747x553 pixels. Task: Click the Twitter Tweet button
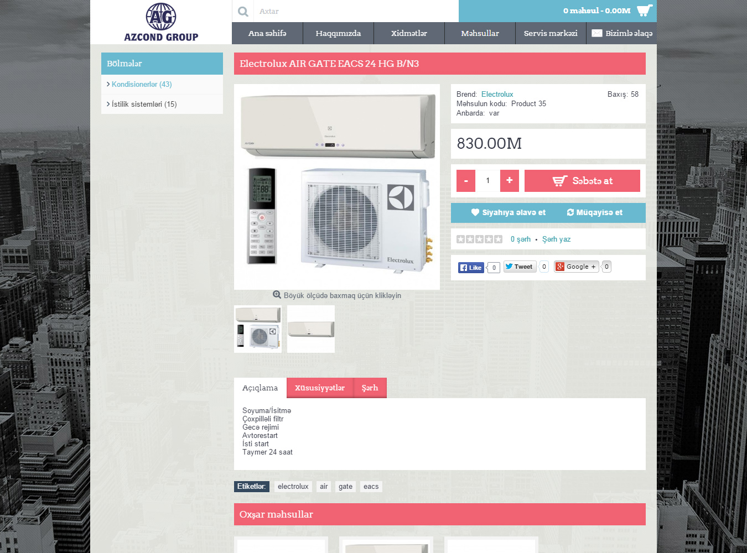pos(520,267)
